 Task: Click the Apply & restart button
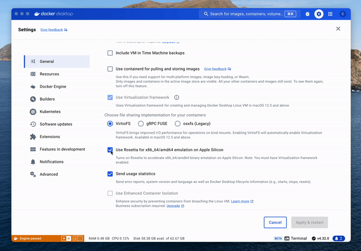pos(310,223)
